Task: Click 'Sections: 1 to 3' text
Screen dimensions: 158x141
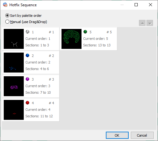Action: point(37,45)
